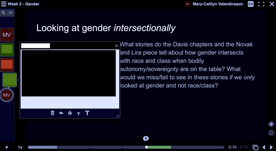The height and width of the screenshot is (151, 276).
Task: Toggle closed captions with the CC button
Action: 250,4
